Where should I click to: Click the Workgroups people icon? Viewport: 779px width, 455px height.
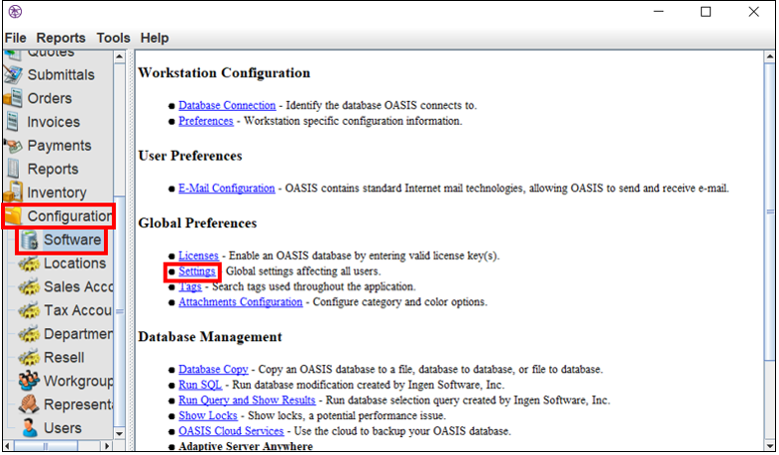pos(29,380)
